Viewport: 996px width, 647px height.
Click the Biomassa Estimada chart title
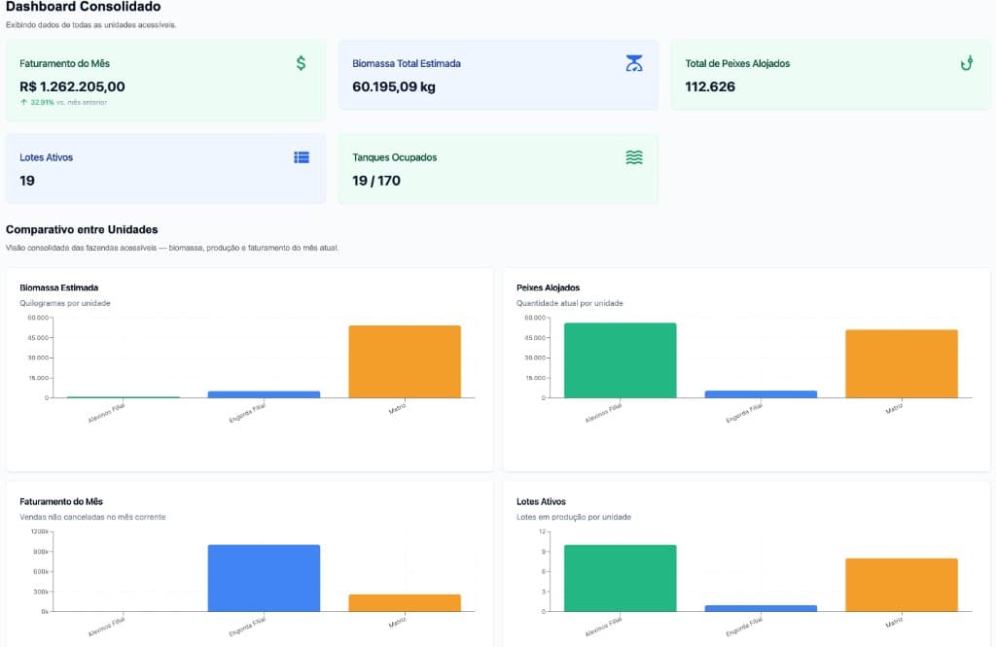[59, 288]
